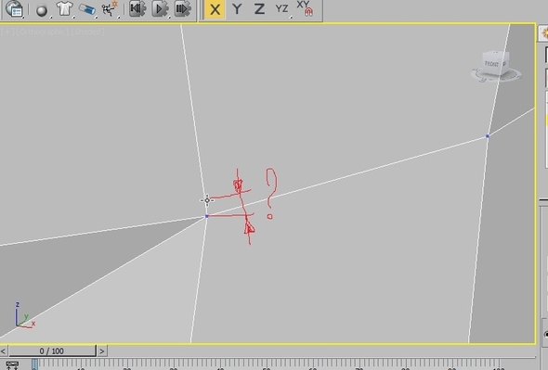548x370 pixels.
Task: Click the ragdoll figure icon
Action: (111, 8)
